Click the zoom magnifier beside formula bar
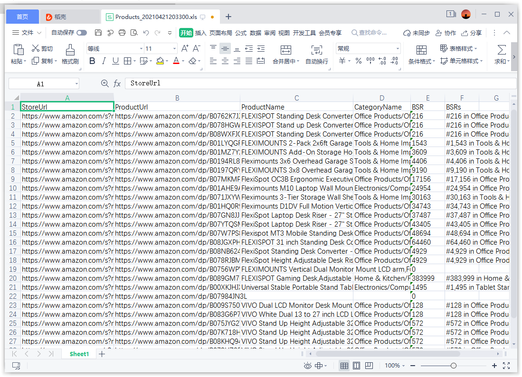This screenshot has height=377, width=522. click(104, 83)
